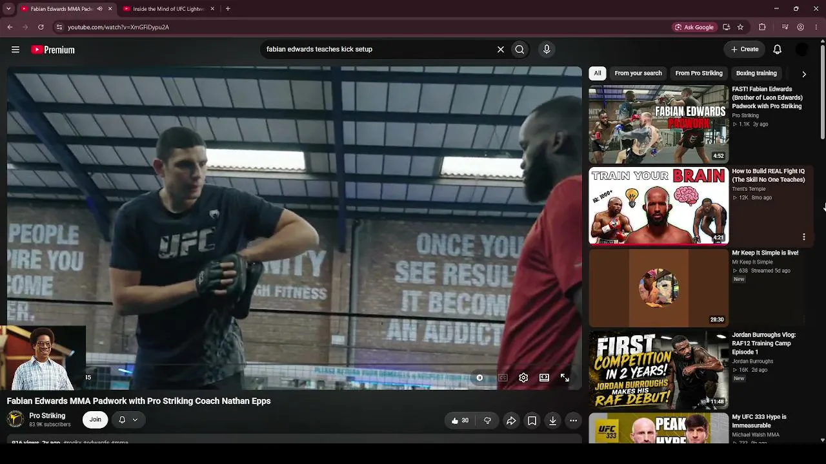Toggle closed captions on the player
This screenshot has width=826, height=464.
tap(503, 378)
